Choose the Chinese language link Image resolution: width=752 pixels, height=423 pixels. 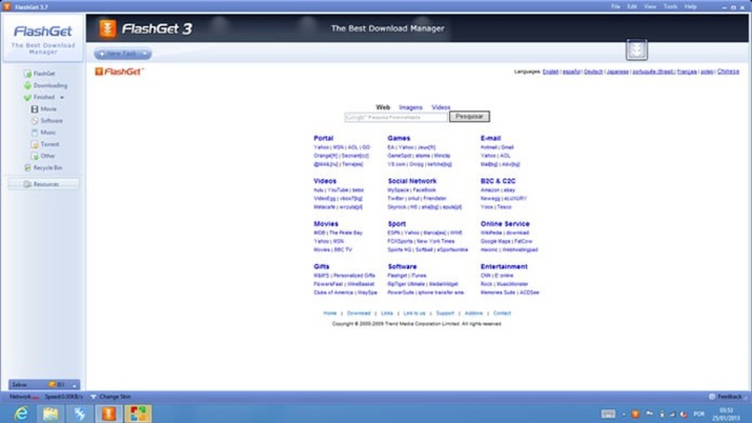pyautogui.click(x=728, y=72)
